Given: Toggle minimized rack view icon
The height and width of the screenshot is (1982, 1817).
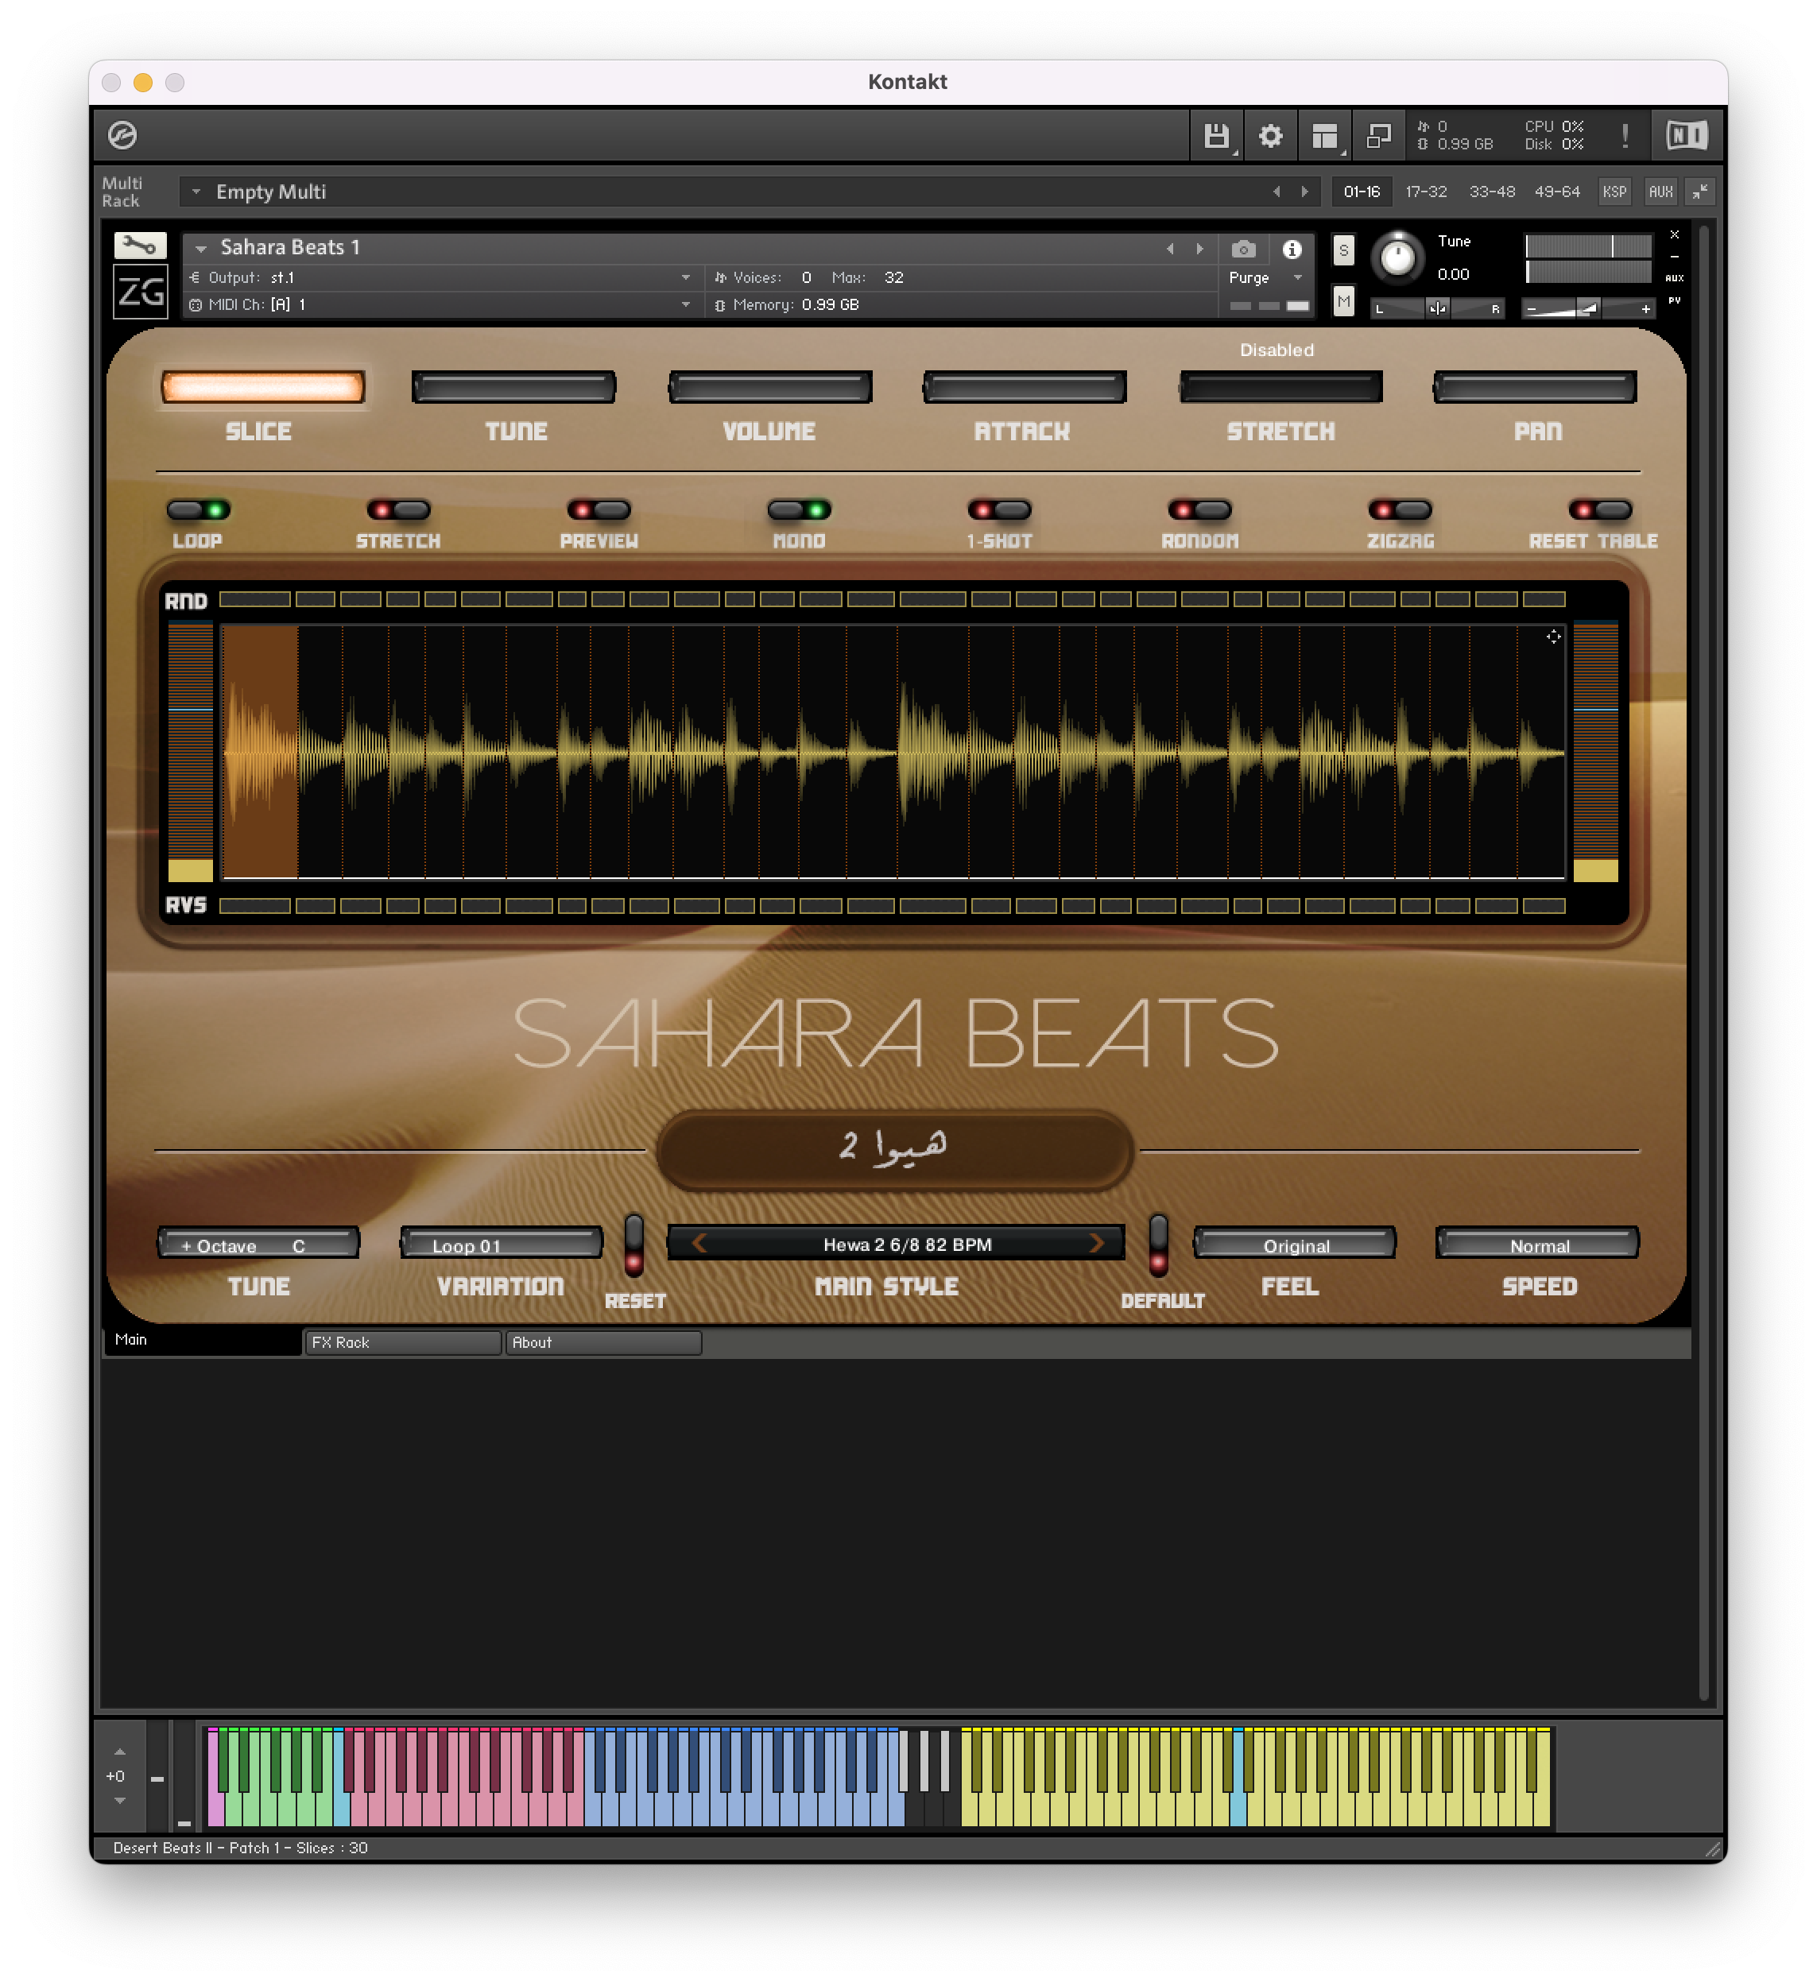Looking at the screenshot, I should pyautogui.click(x=1378, y=134).
